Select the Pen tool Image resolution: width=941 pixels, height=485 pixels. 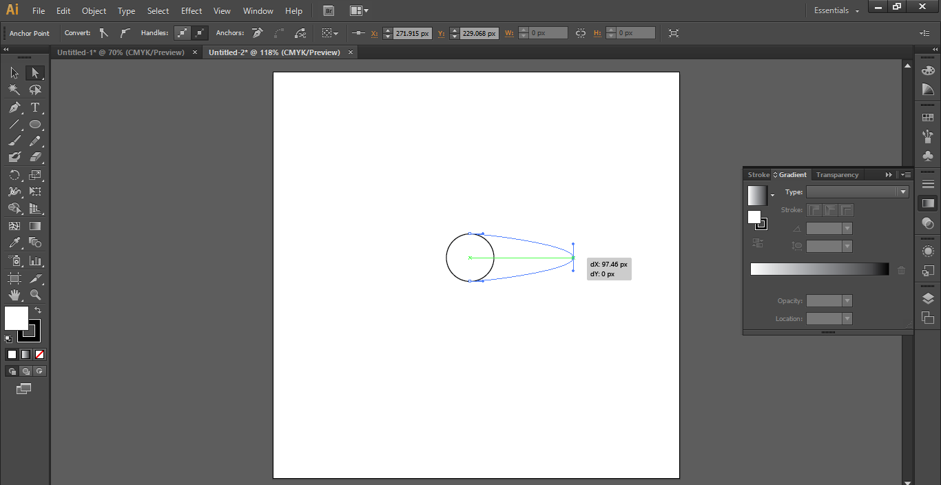point(14,107)
